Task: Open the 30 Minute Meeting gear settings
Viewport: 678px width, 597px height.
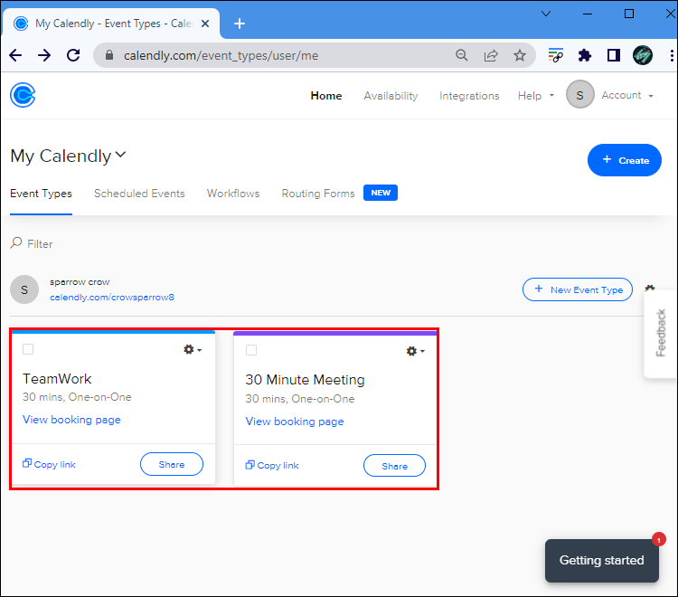Action: click(416, 351)
